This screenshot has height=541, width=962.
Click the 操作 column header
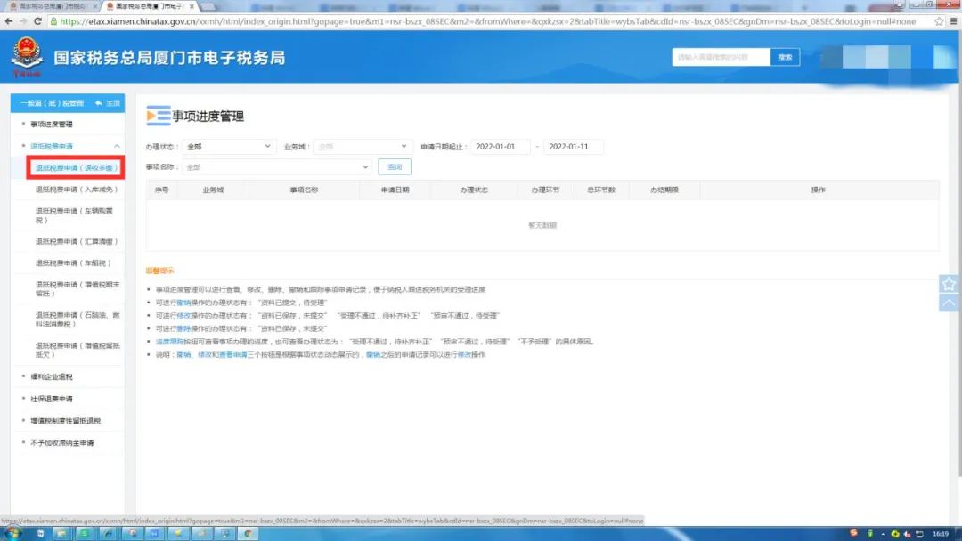(819, 190)
